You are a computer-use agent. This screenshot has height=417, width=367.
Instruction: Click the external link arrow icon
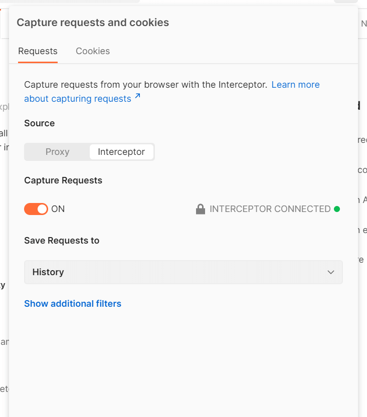tap(138, 96)
